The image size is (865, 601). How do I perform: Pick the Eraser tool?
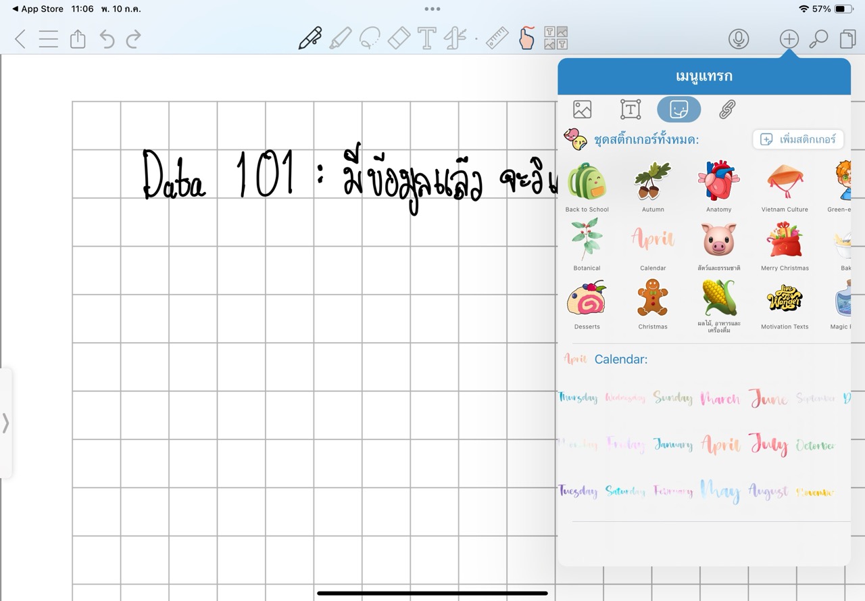tap(399, 39)
